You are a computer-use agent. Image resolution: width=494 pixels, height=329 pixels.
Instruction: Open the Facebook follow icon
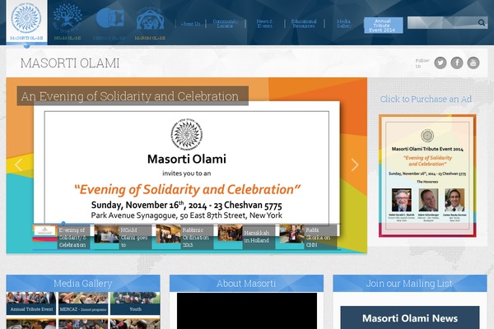[456, 63]
